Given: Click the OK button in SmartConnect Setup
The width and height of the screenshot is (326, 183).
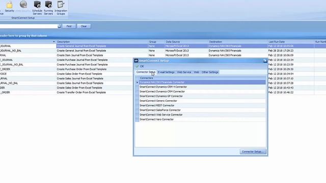Looking at the screenshot, I should [140, 67].
